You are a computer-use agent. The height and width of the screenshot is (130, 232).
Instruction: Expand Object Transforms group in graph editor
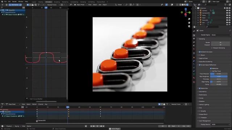point(3,14)
